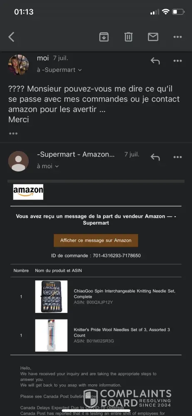Reply to the Supermart message
The image size is (192, 416).
pyautogui.click(x=155, y=157)
